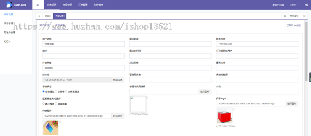This screenshot has width=311, height=136.
Task: Focus the 热搜关键词 input field
Action: click(257, 80)
